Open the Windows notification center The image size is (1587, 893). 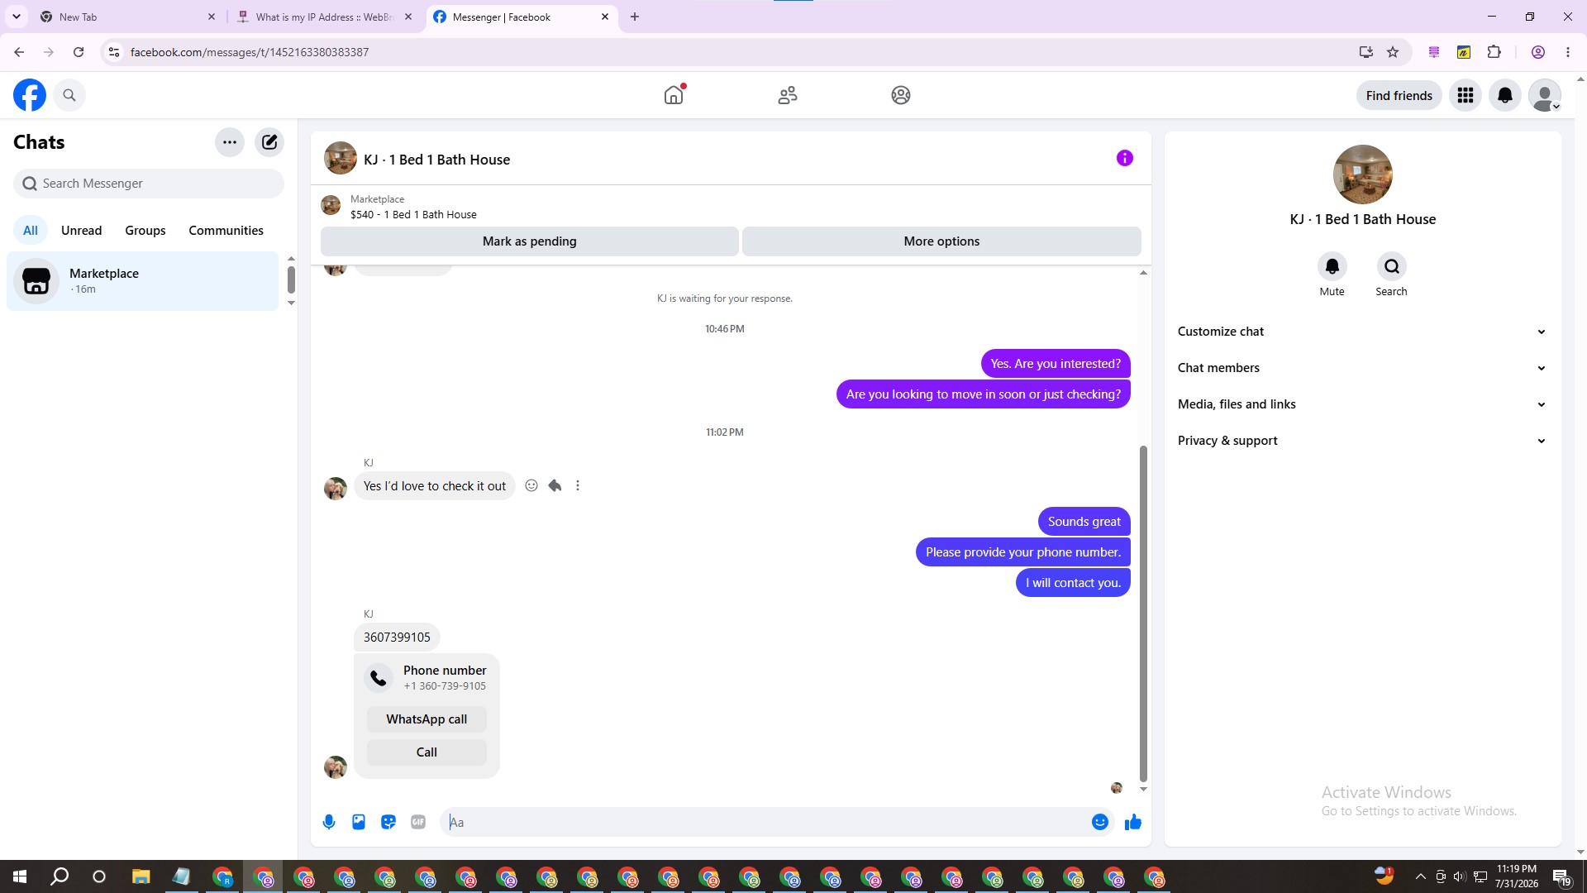click(1561, 876)
